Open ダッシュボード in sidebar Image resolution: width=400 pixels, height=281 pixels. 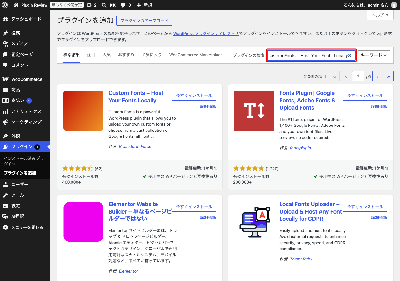[25, 19]
